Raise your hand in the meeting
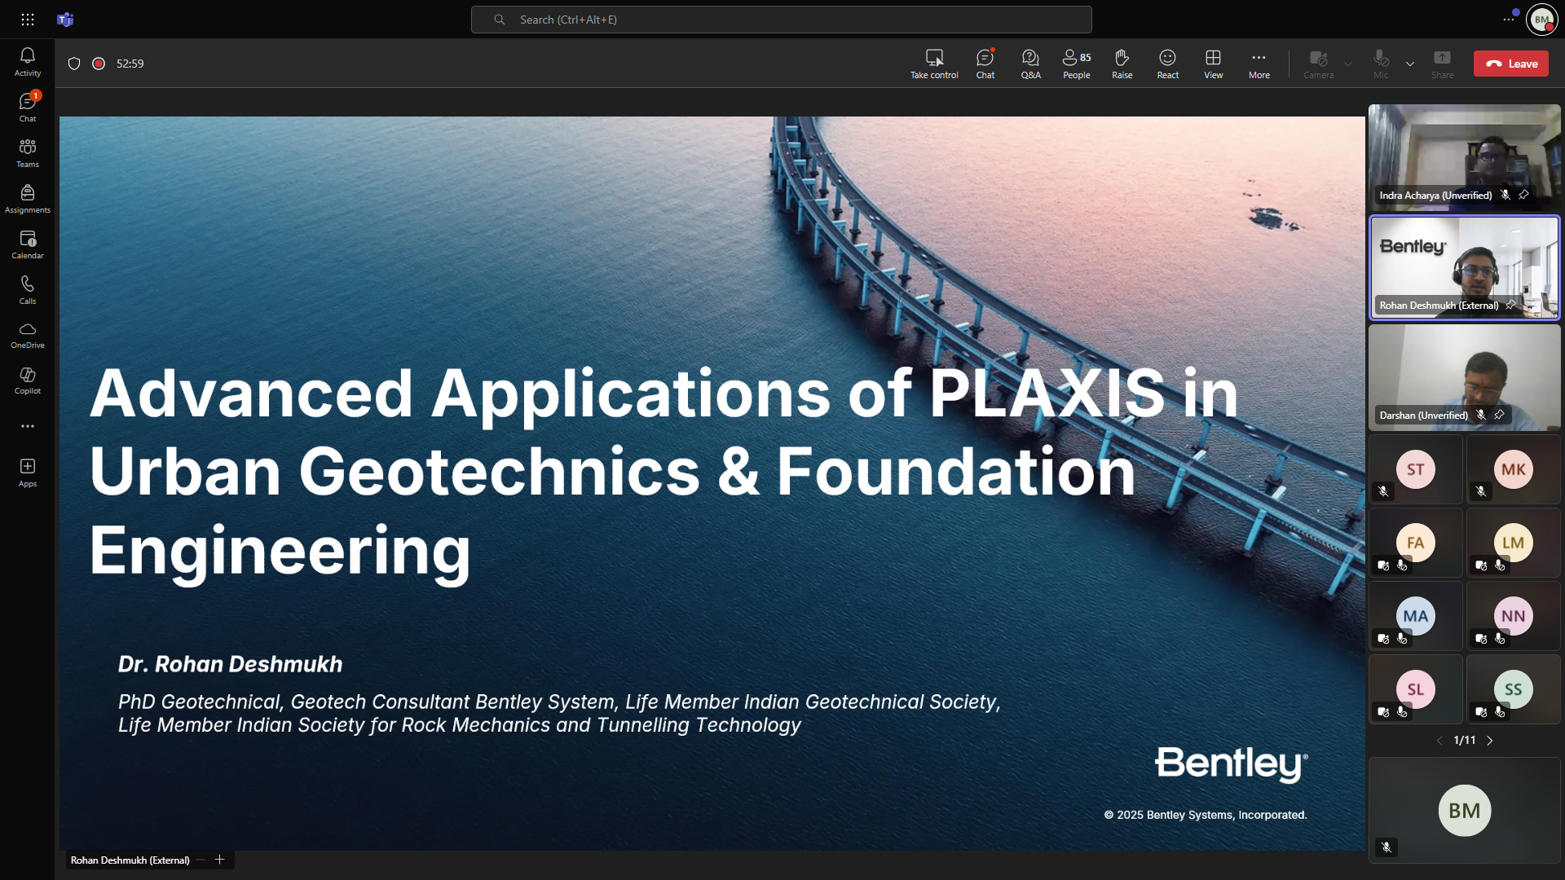 click(x=1122, y=64)
